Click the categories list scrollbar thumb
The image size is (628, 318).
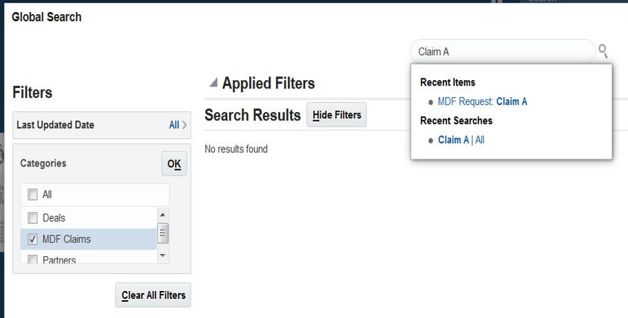tap(162, 233)
